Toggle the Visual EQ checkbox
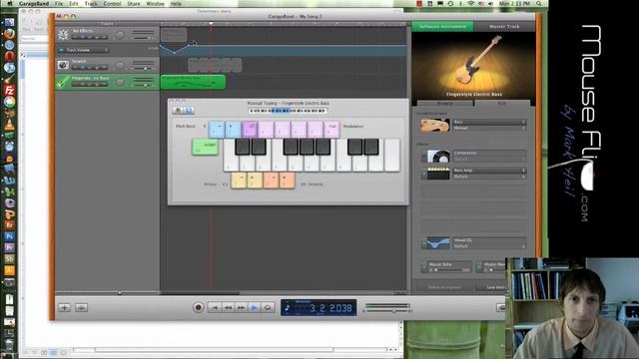639x359 pixels. click(423, 243)
